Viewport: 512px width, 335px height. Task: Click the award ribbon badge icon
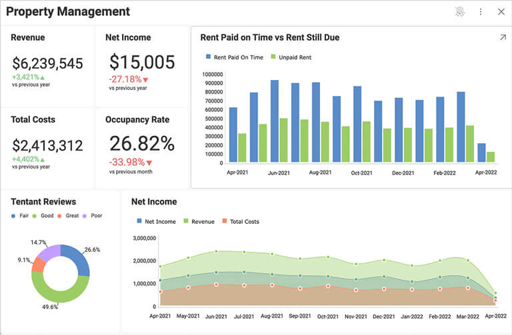pyautogui.click(x=459, y=11)
